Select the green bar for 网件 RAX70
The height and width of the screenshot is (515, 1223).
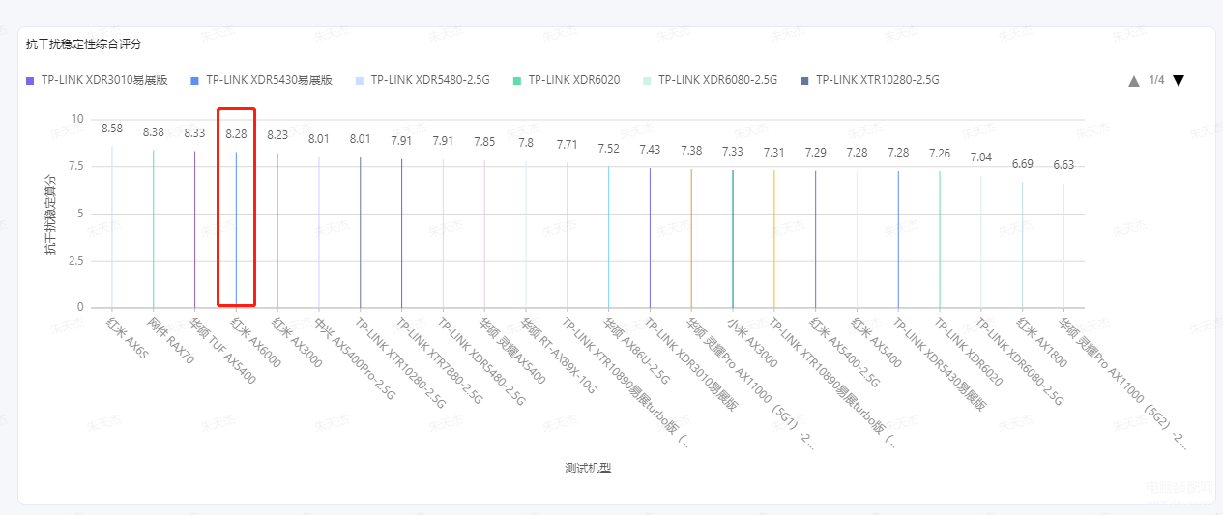coord(153,229)
